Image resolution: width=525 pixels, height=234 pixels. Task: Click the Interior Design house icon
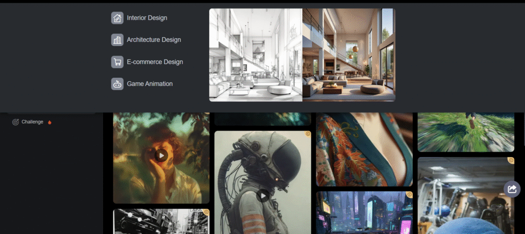[117, 18]
